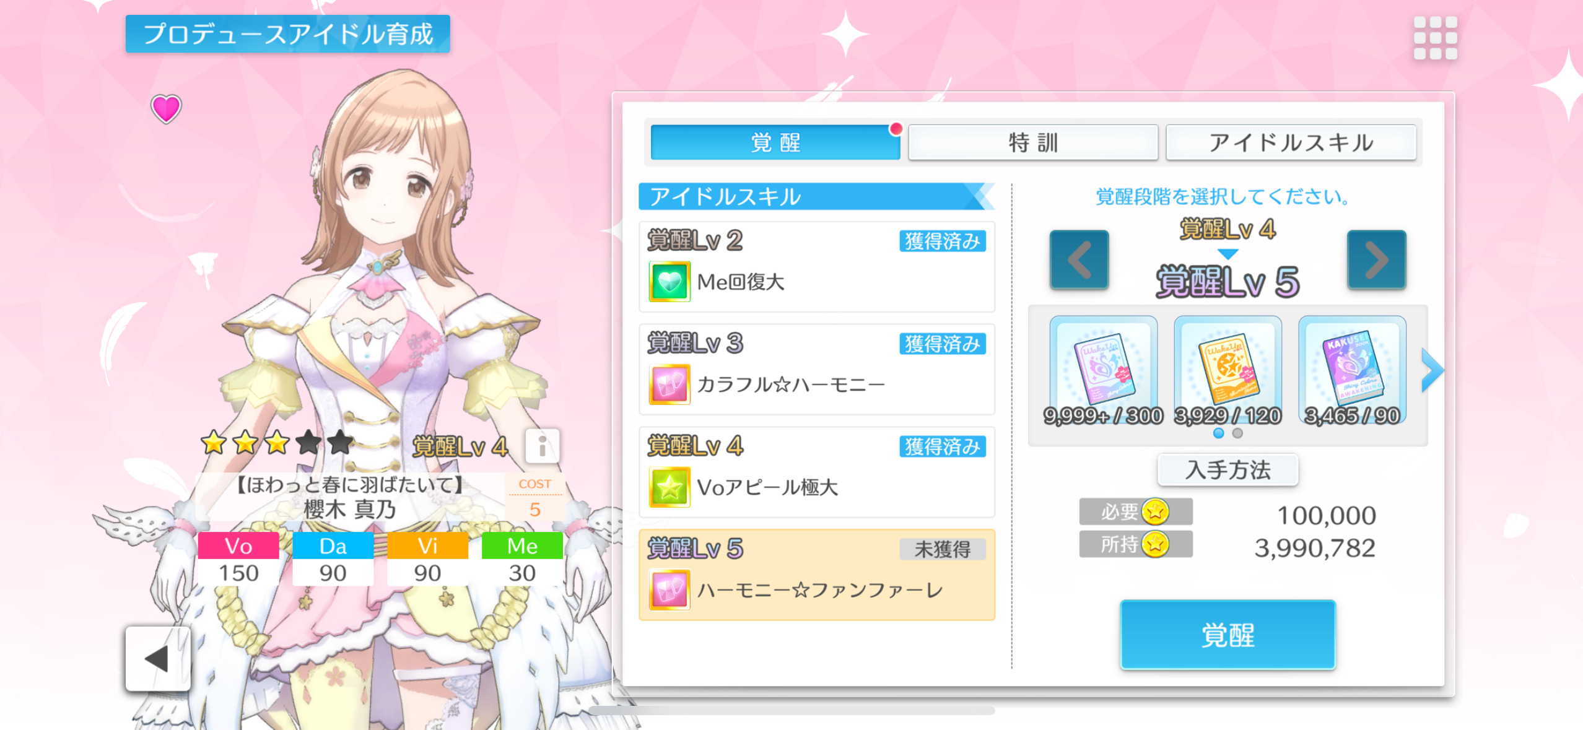
Task: Show next page of required items
Action: pos(1433,370)
